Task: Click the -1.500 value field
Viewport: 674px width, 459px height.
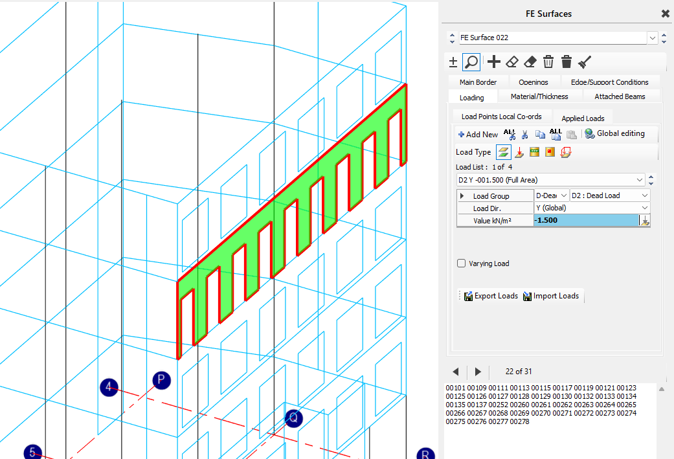Action: [x=587, y=221]
